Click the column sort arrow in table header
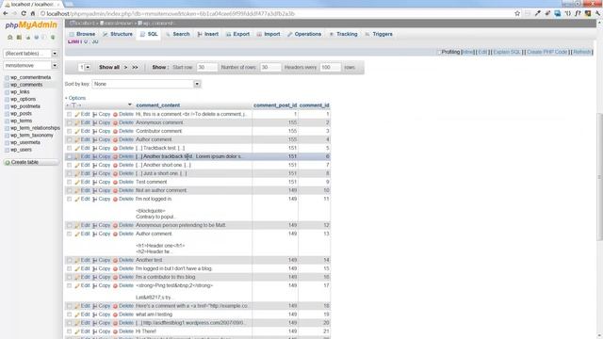This screenshot has width=603, height=339. pos(130,105)
